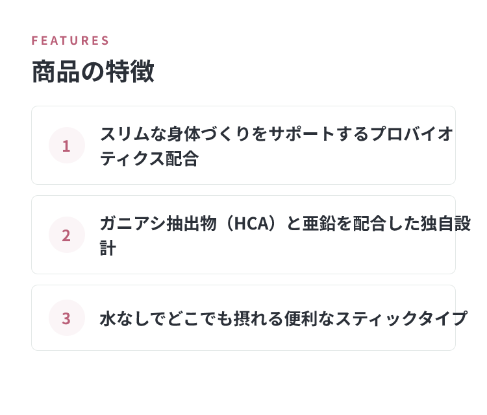Click the number 3 circle badge
This screenshot has width=487, height=415.
pyautogui.click(x=67, y=318)
